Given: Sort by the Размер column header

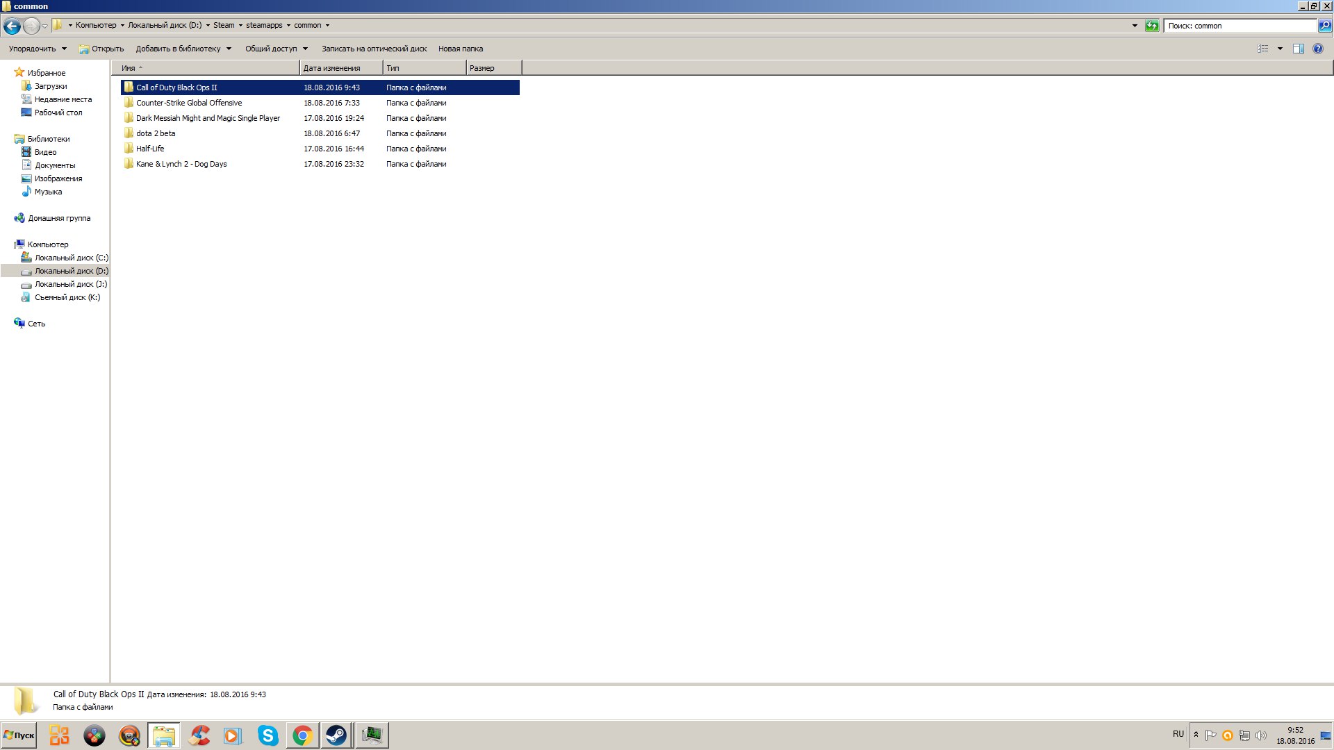Looking at the screenshot, I should [494, 68].
